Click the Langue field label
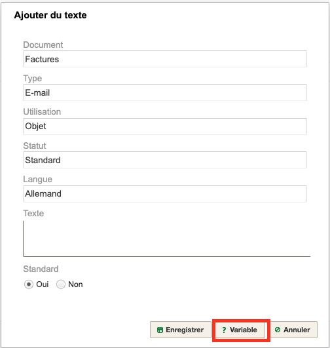The width and height of the screenshot is (330, 348). click(x=38, y=180)
